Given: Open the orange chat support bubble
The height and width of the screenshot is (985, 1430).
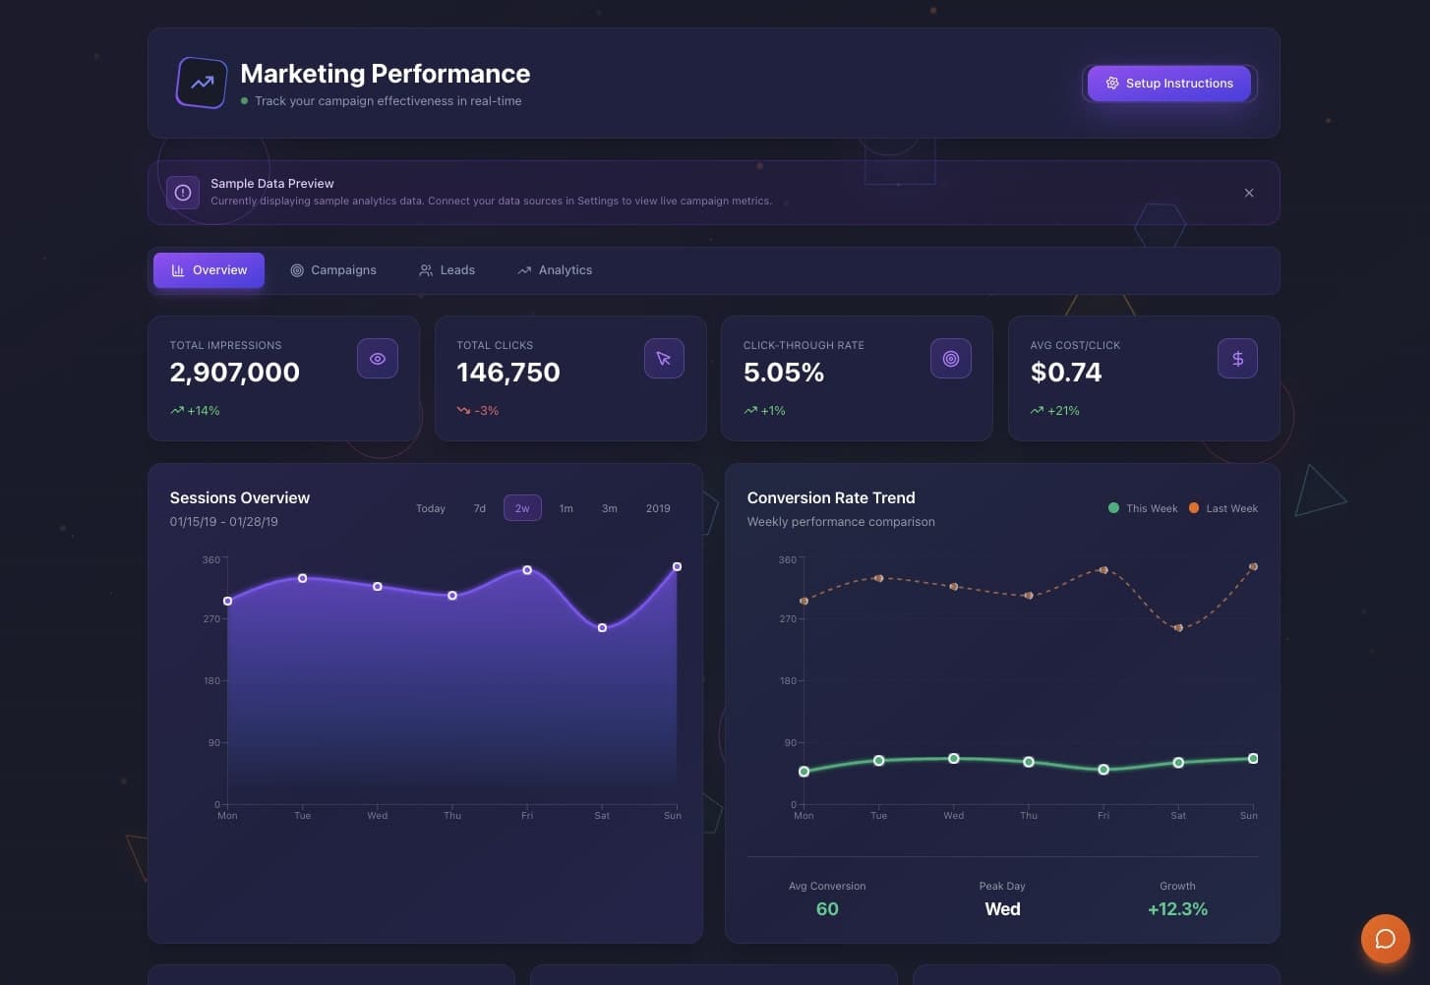Looking at the screenshot, I should [x=1386, y=938].
